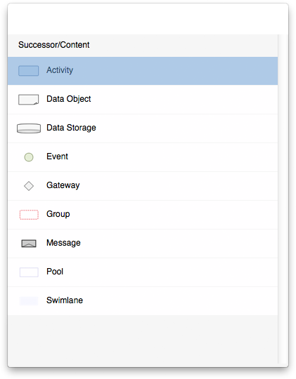Screen dimensions: 296x379
Task: Click the vertical scrollbar track at right
Action: pyautogui.click(x=283, y=199)
